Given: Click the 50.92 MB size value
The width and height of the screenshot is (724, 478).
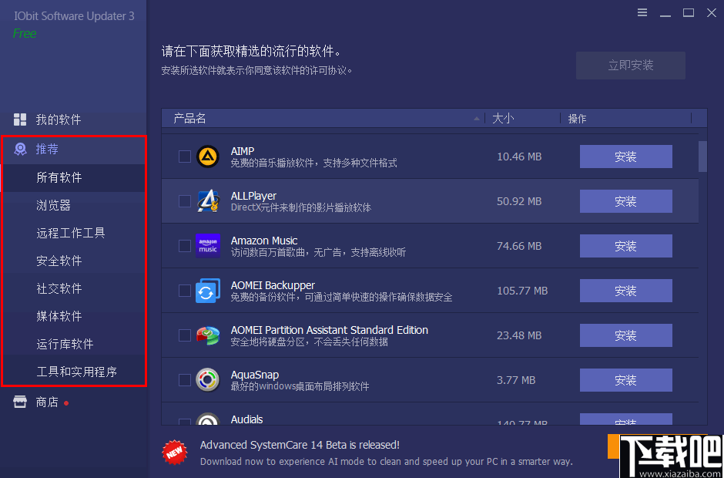Looking at the screenshot, I should 519,201.
